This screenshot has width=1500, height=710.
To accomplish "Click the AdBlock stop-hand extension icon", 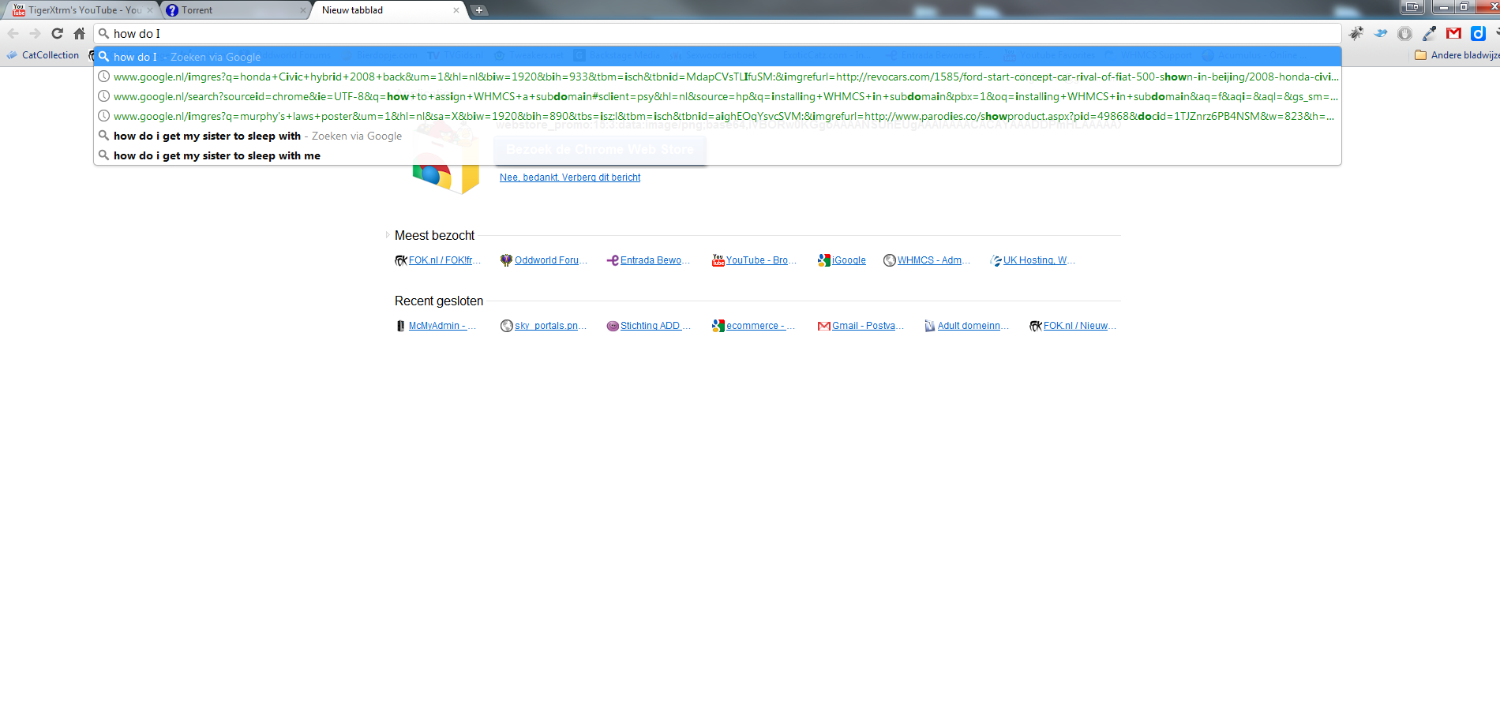I will pyautogui.click(x=1404, y=33).
